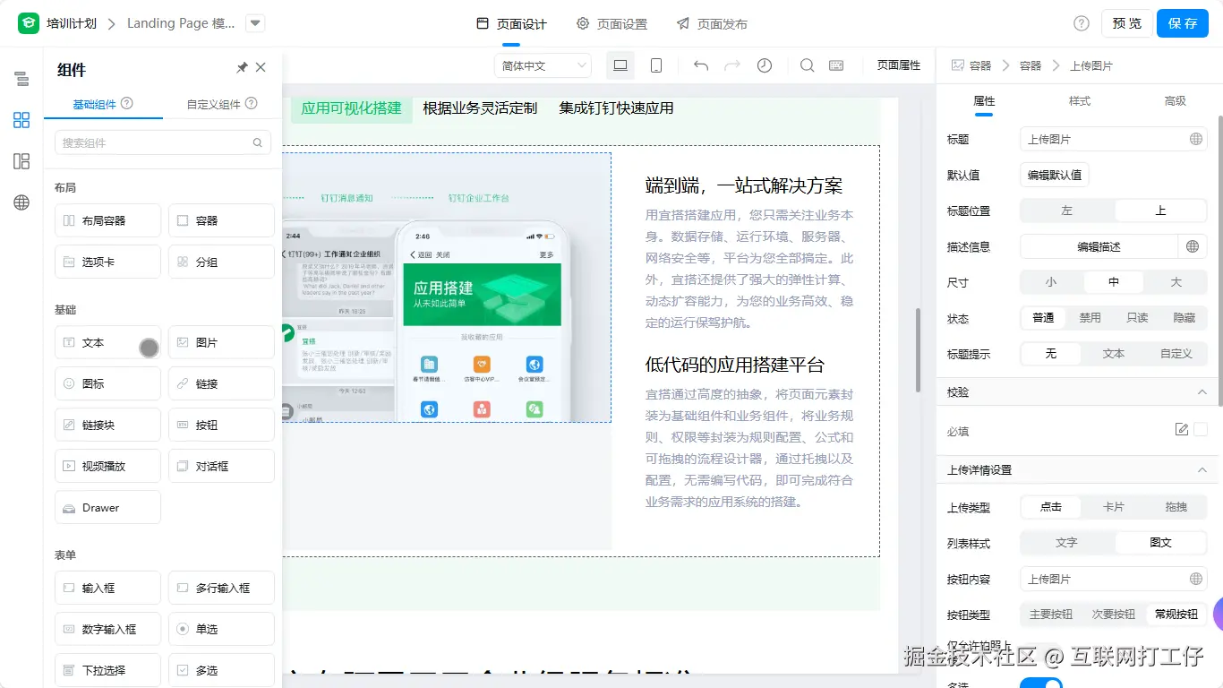The height and width of the screenshot is (688, 1223).
Task: Select 应用可视化搭建 canvas tab
Action: 351,108
